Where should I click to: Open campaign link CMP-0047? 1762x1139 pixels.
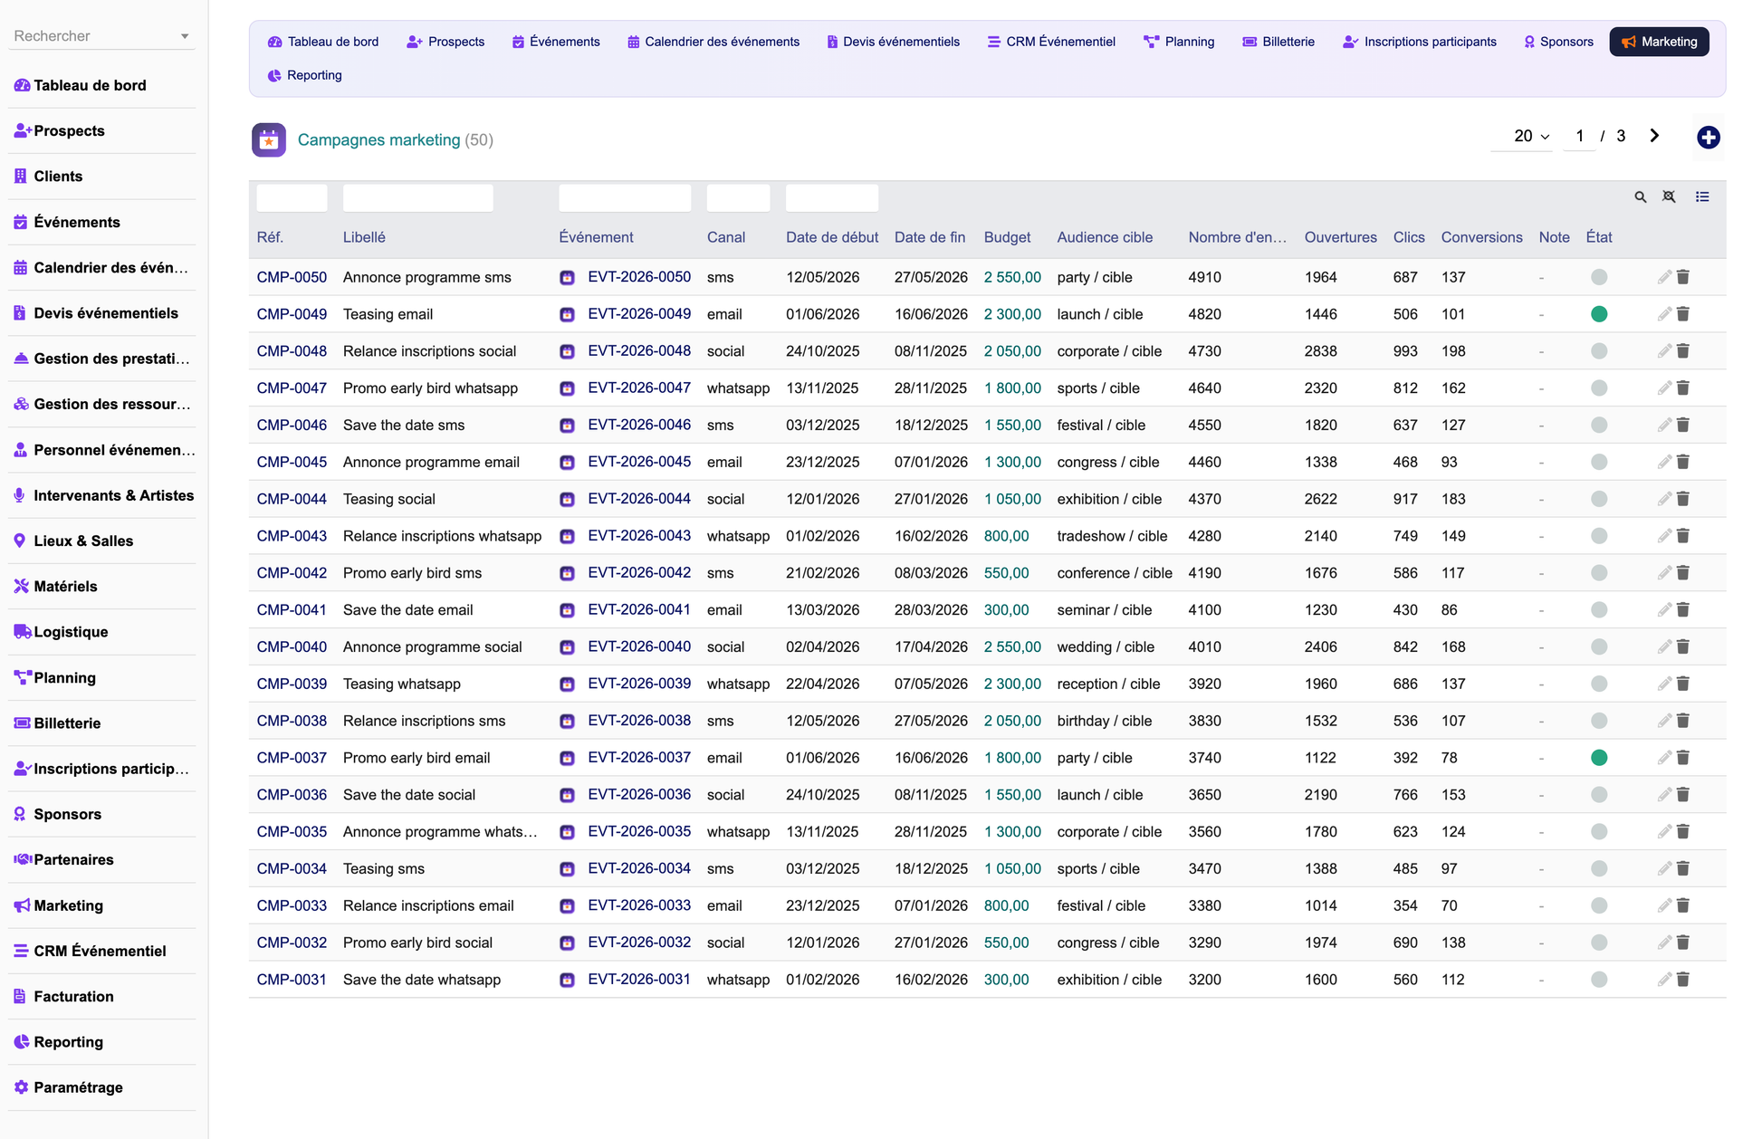292,388
